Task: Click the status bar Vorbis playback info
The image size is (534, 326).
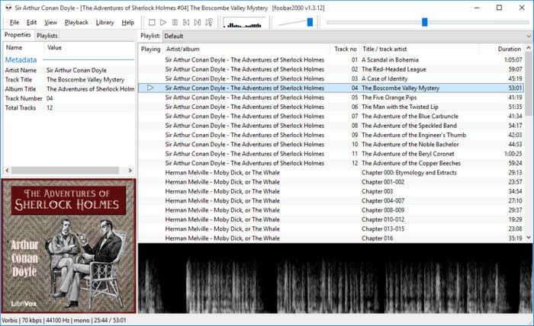Action: (63, 320)
